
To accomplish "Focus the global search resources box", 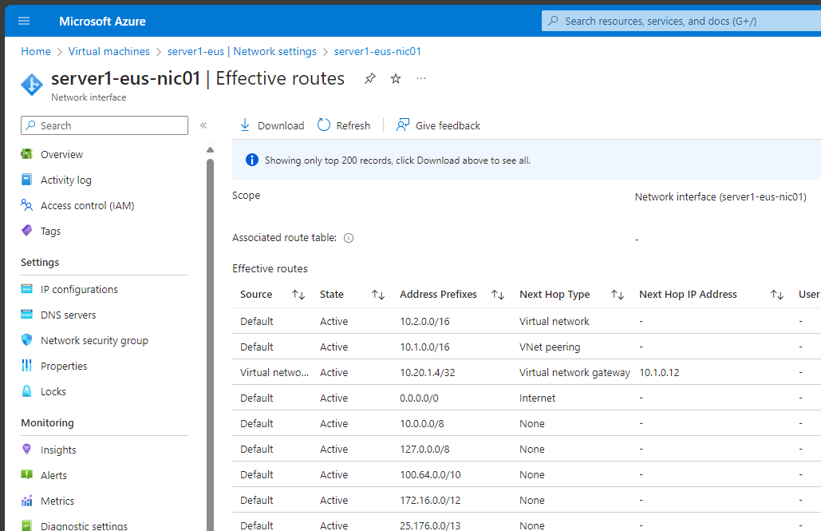I will coord(681,21).
